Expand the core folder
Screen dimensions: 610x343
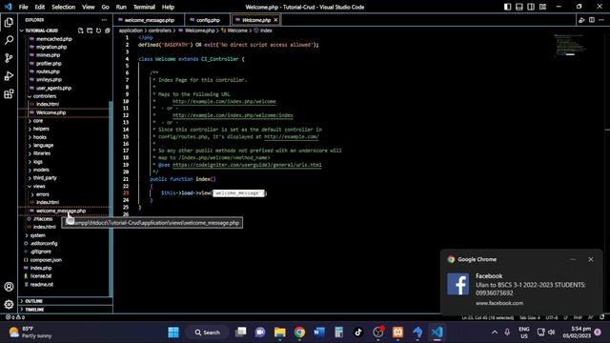pos(38,121)
